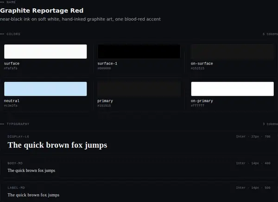The image size is (278, 202).
Task: Click the surface white color swatch
Action: pos(45,52)
